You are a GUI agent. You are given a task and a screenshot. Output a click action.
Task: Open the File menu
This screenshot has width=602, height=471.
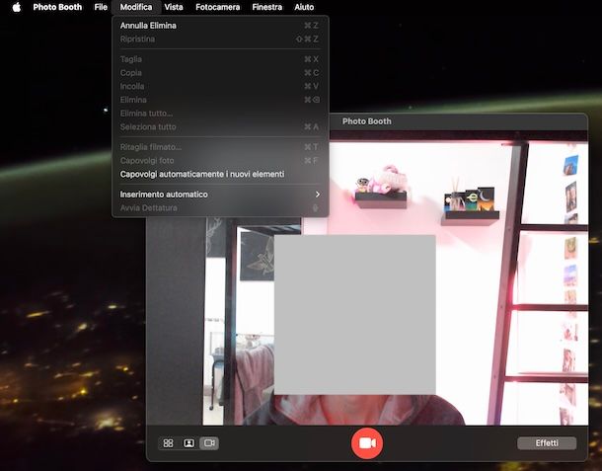coord(101,7)
